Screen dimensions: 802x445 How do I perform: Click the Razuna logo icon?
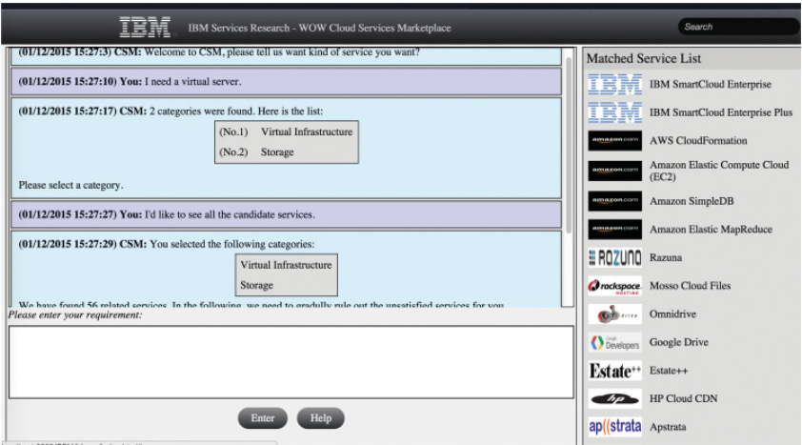coord(614,257)
